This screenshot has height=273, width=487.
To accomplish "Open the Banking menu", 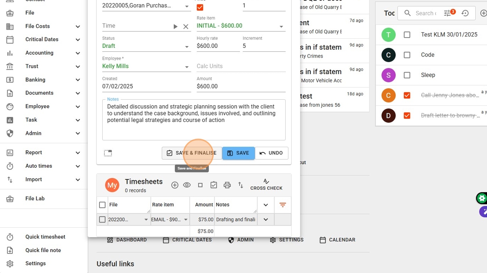I will tap(43, 80).
